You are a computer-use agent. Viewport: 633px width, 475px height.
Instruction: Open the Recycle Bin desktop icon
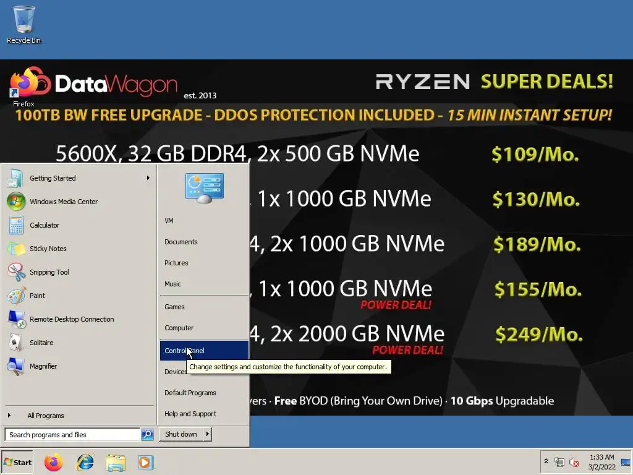[23, 24]
